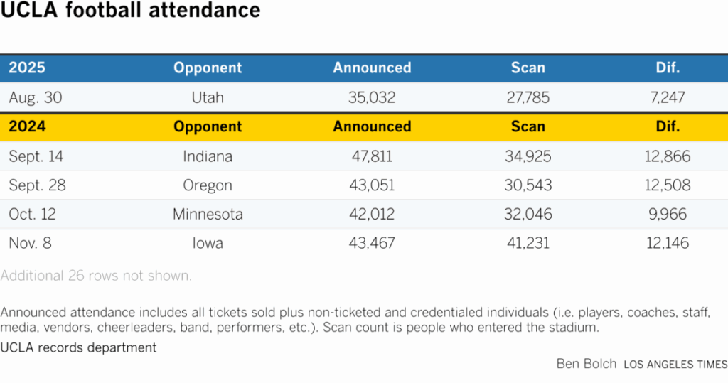Select the Oregon announced value 43,051

pos(372,185)
